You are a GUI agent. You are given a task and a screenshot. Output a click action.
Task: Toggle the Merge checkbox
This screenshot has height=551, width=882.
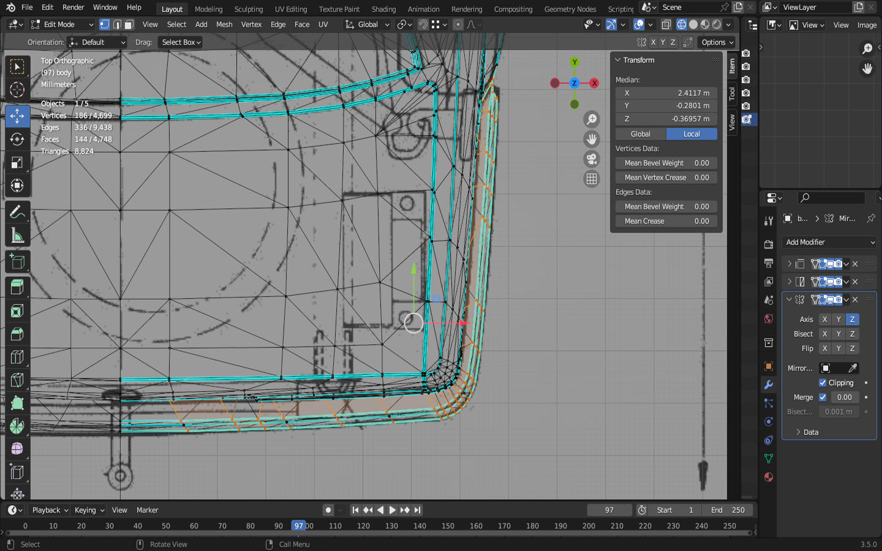(823, 397)
